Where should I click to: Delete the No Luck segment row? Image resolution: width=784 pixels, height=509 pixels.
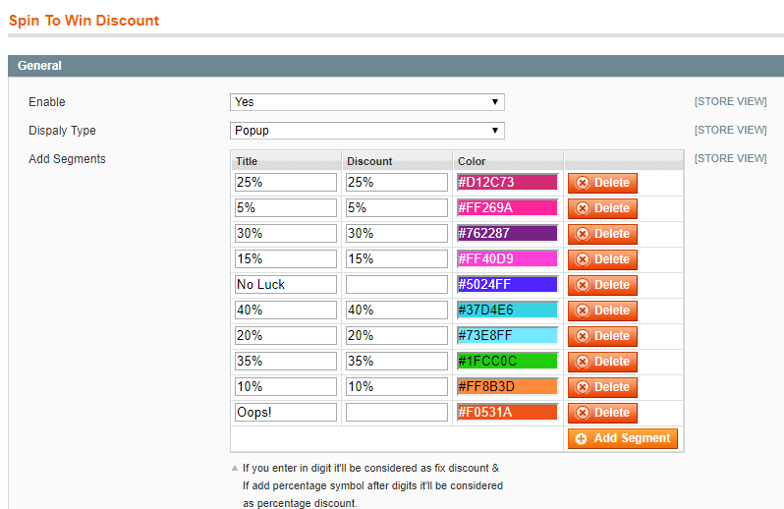pos(601,285)
